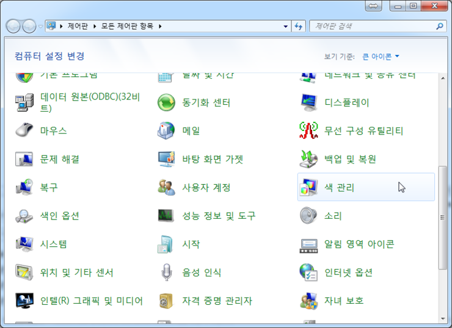Open the recent pages dropdown beside the Forward button

[41, 26]
